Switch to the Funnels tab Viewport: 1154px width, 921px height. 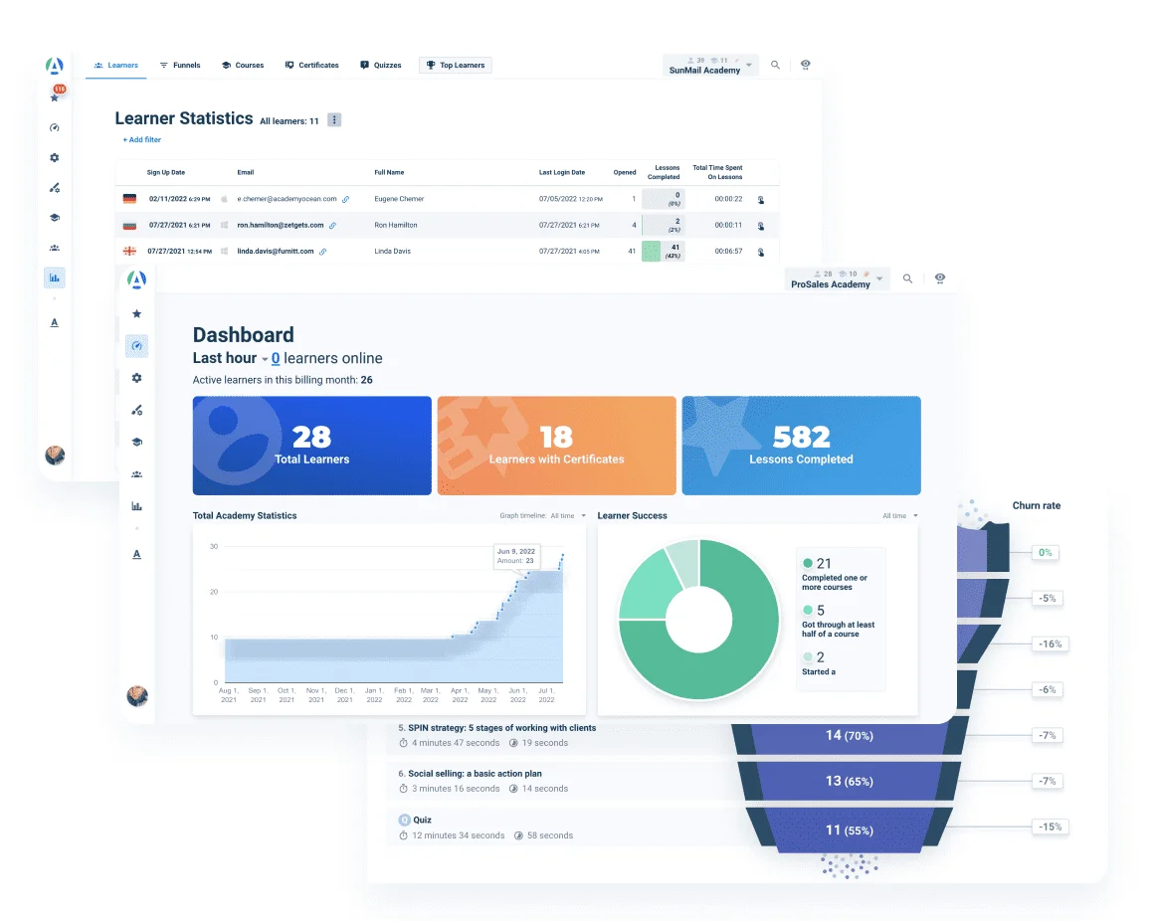point(180,65)
